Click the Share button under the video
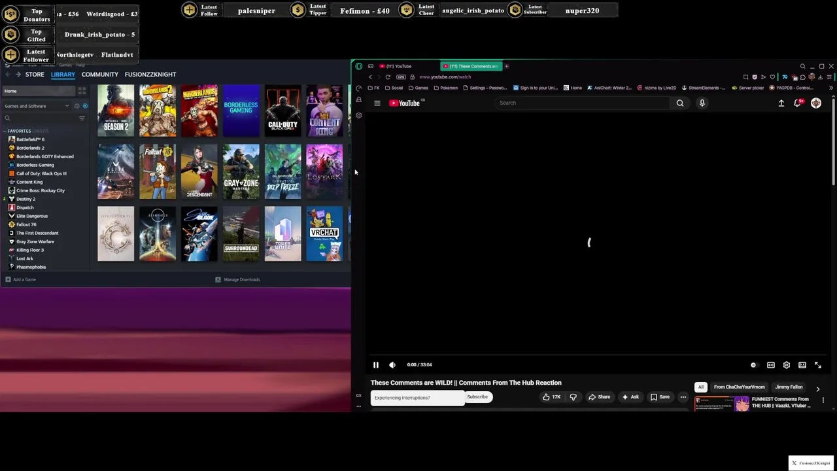This screenshot has height=471, width=837. click(600, 397)
